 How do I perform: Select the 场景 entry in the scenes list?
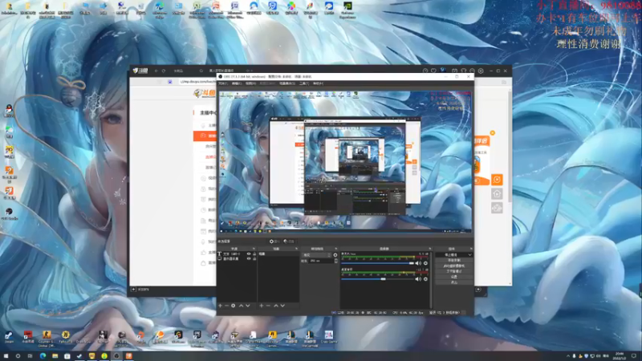coord(278,254)
